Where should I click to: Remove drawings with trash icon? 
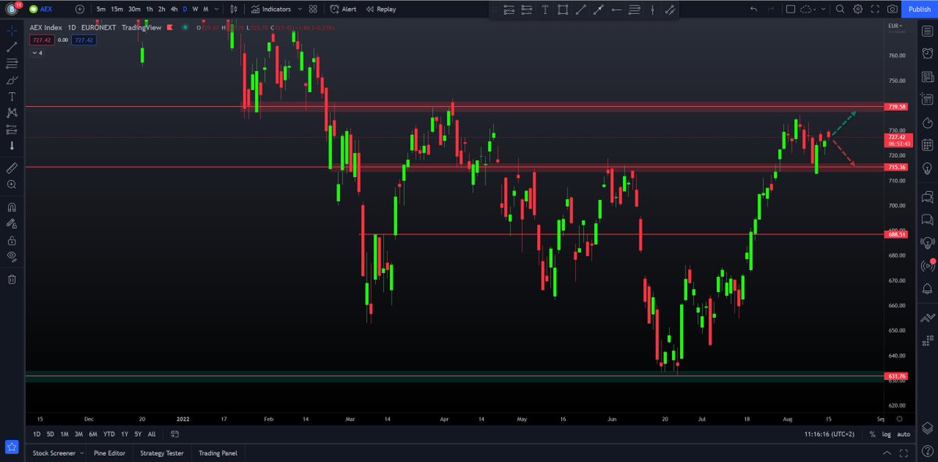[12, 279]
